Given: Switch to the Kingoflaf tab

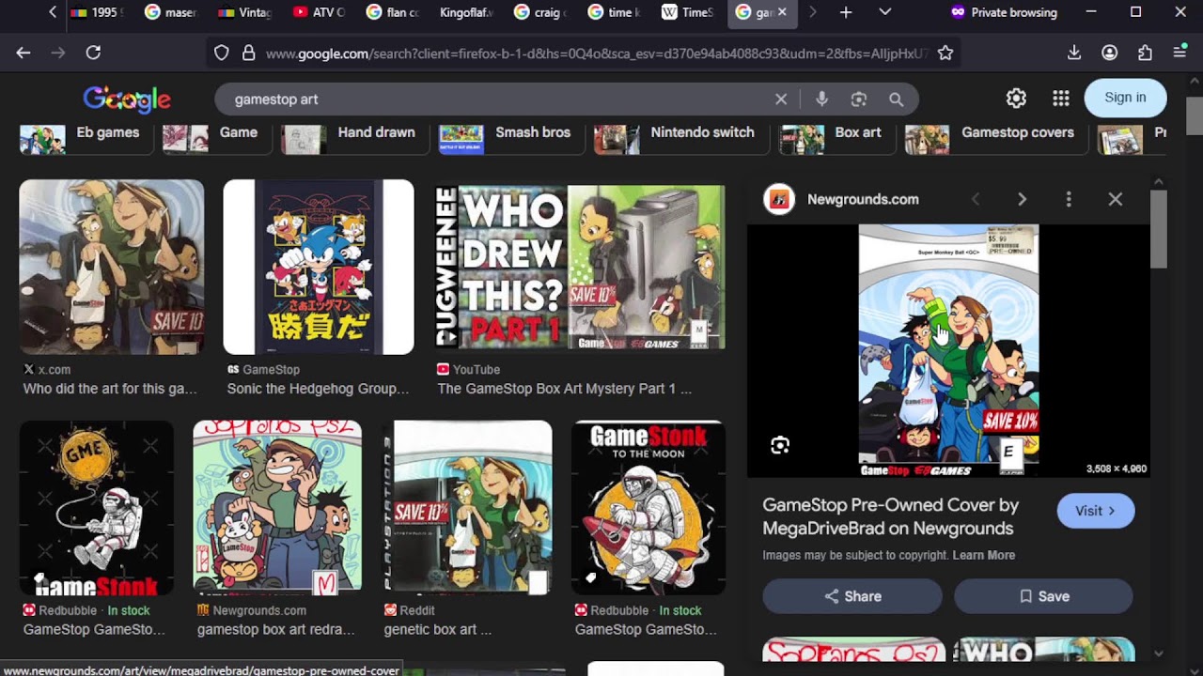Looking at the screenshot, I should 466,12.
